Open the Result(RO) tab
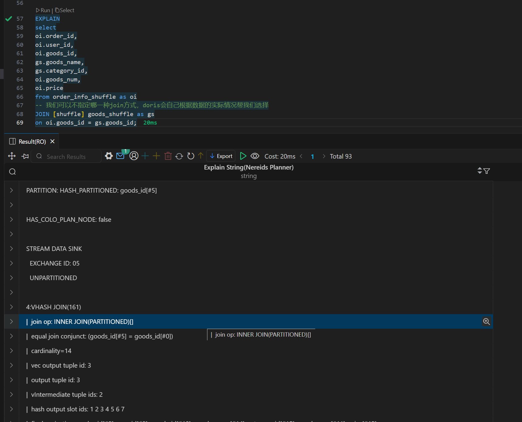The width and height of the screenshot is (522, 422). click(x=32, y=142)
